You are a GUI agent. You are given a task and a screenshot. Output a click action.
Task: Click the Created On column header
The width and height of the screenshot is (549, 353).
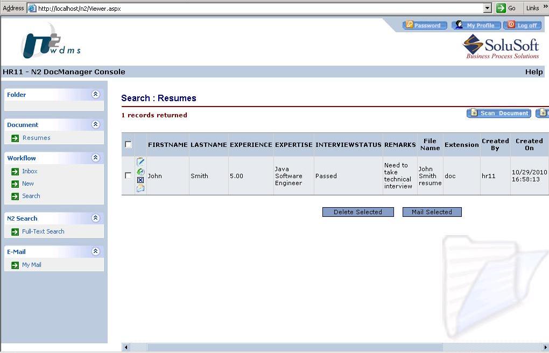pos(529,144)
